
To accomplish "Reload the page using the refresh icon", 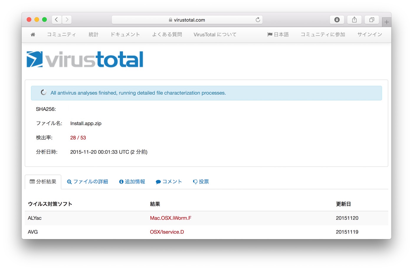I will [258, 20].
